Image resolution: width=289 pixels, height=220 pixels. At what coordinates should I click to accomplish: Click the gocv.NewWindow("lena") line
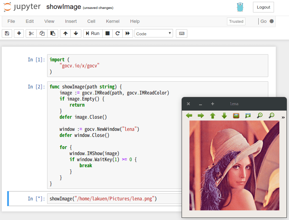tap(99, 129)
